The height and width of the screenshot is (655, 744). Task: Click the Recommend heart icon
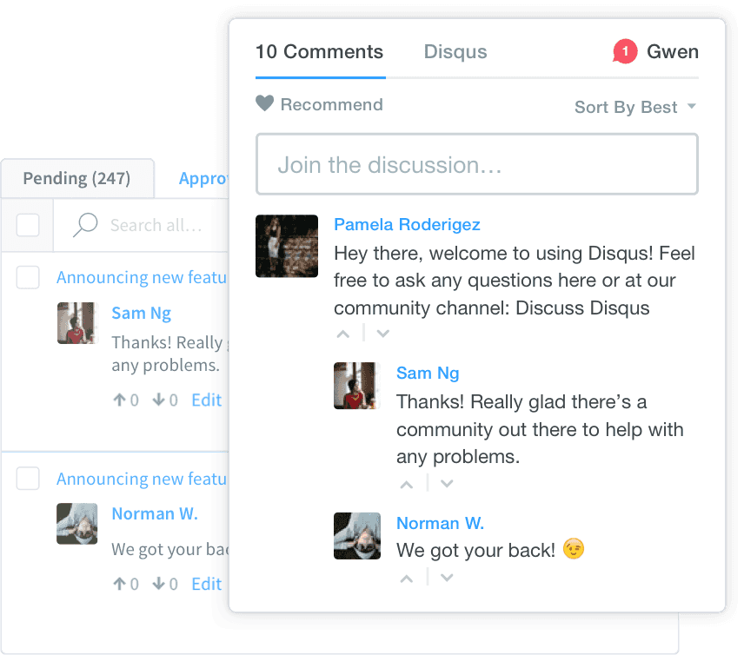tap(264, 103)
